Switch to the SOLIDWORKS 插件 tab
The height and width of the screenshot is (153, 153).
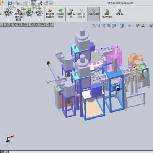(x=16, y=24)
